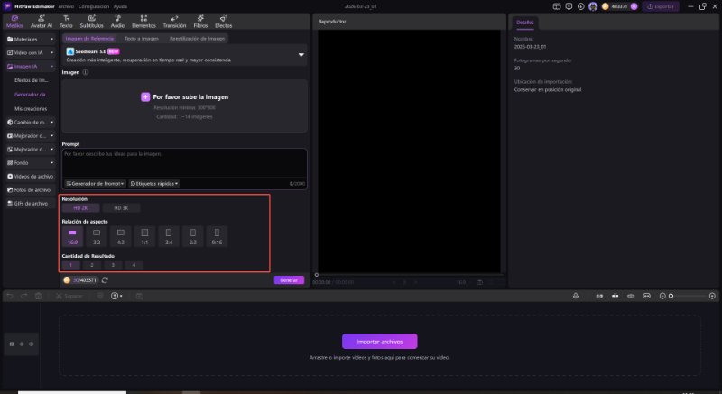Open the Configuración menu
722x394 pixels.
click(94, 6)
